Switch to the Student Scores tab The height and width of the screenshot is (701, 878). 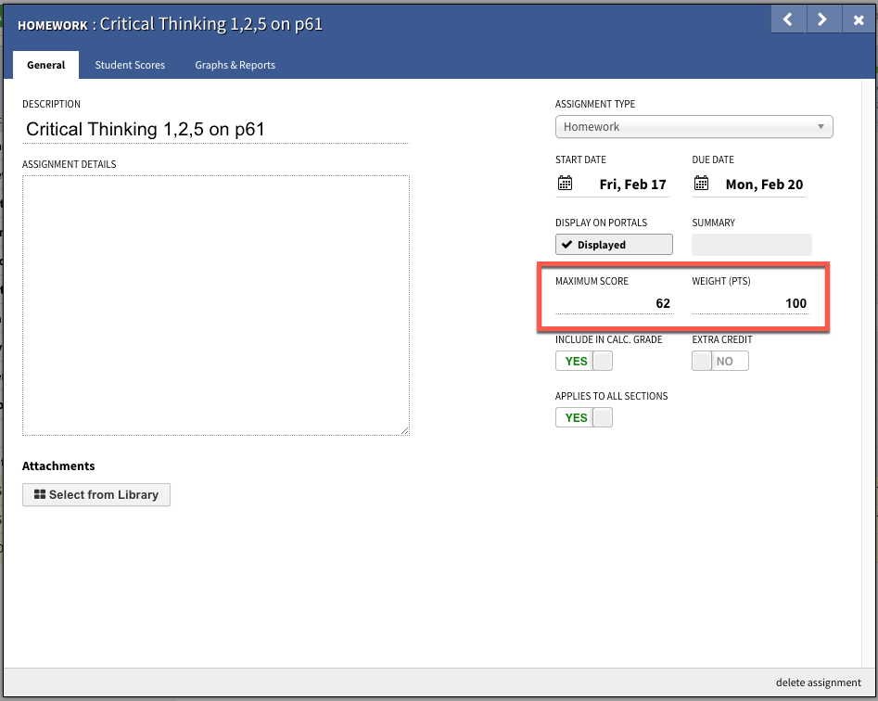coord(130,65)
